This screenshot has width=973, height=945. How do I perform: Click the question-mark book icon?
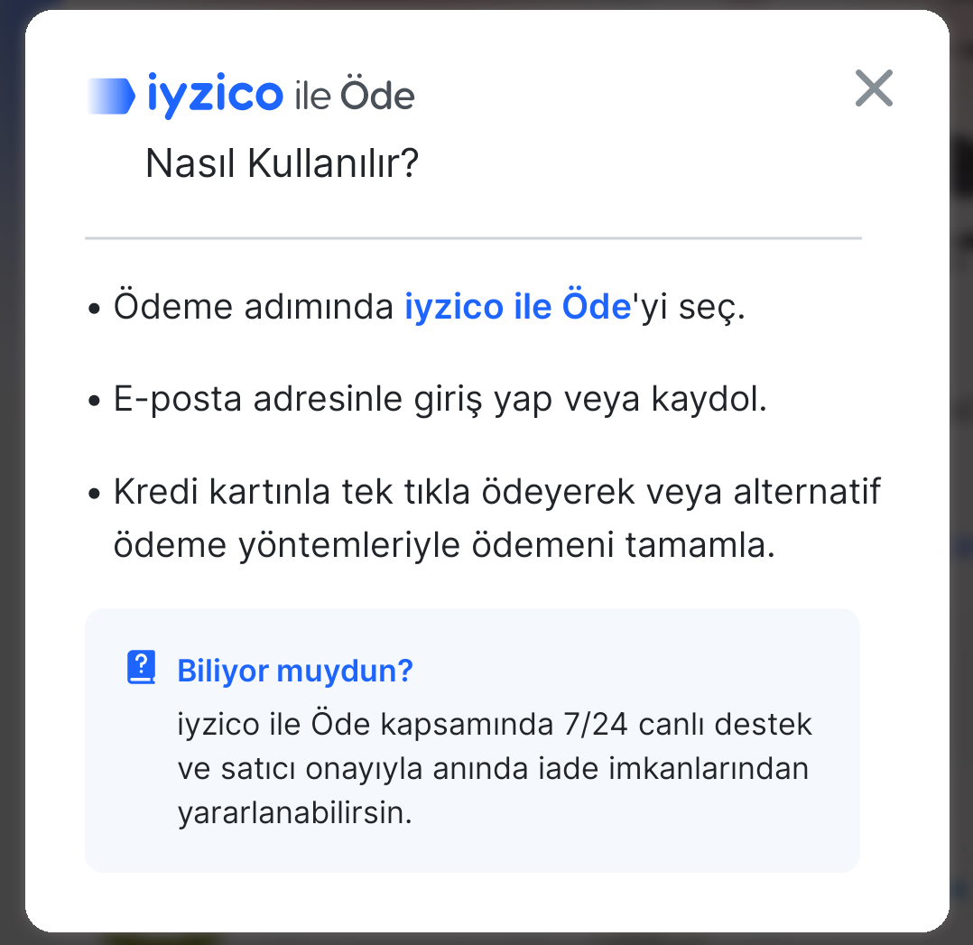pyautogui.click(x=142, y=668)
